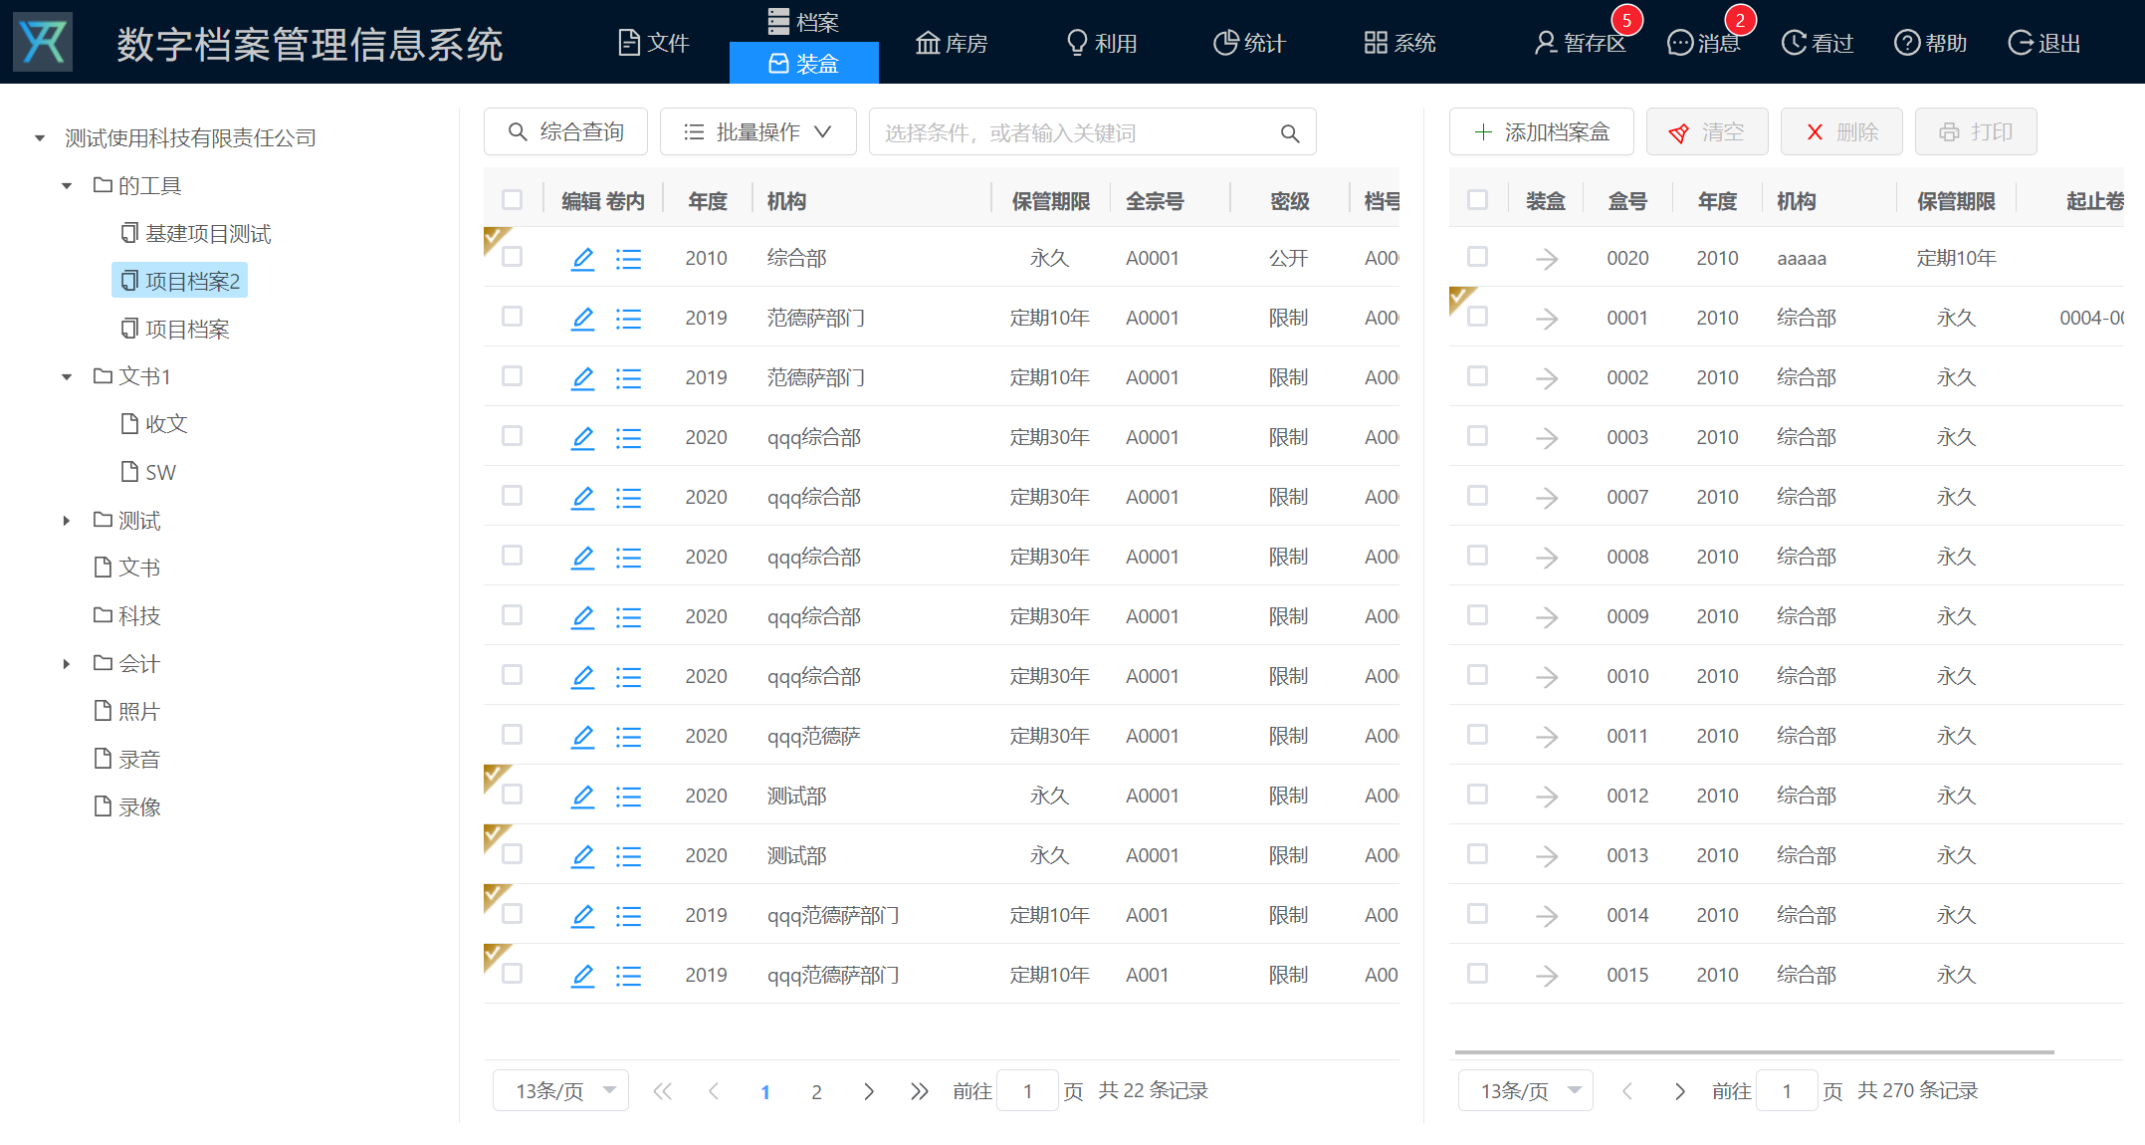Click right table 前往 page number field

point(1787,1091)
